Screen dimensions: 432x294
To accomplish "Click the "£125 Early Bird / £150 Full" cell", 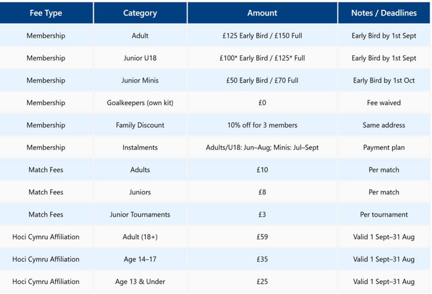I will tap(262, 36).
